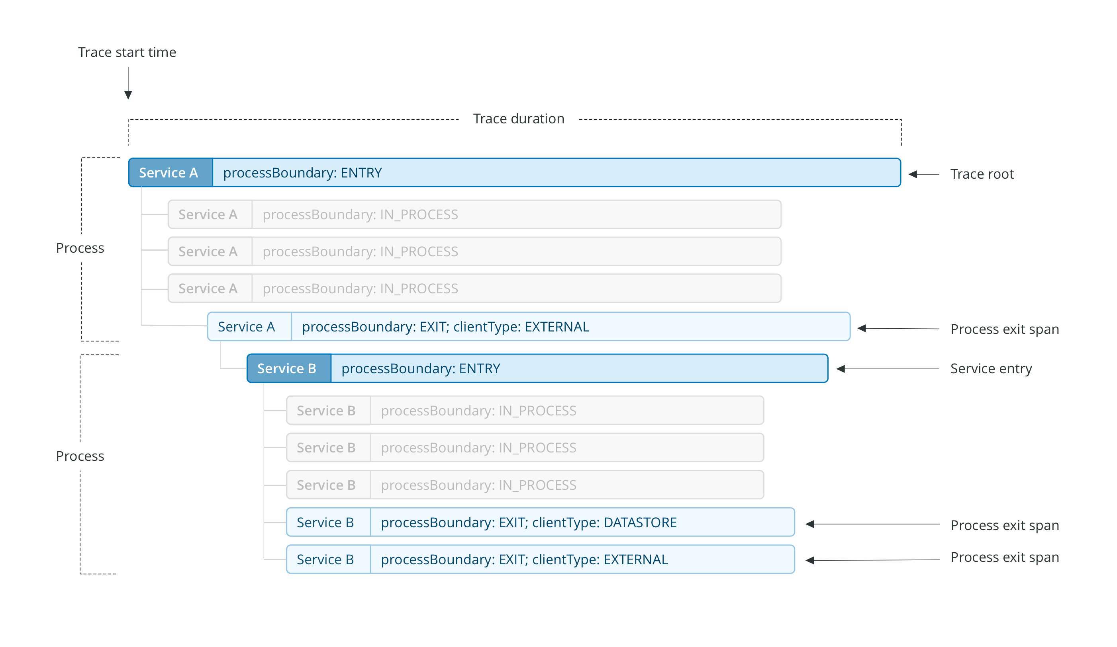
Task: Select the Service B EXIT EXTERNAL span
Action: coord(540,559)
